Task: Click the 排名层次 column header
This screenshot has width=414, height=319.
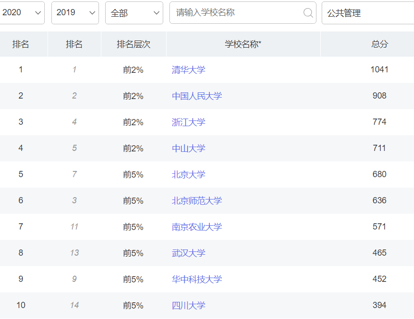Action: [x=133, y=43]
